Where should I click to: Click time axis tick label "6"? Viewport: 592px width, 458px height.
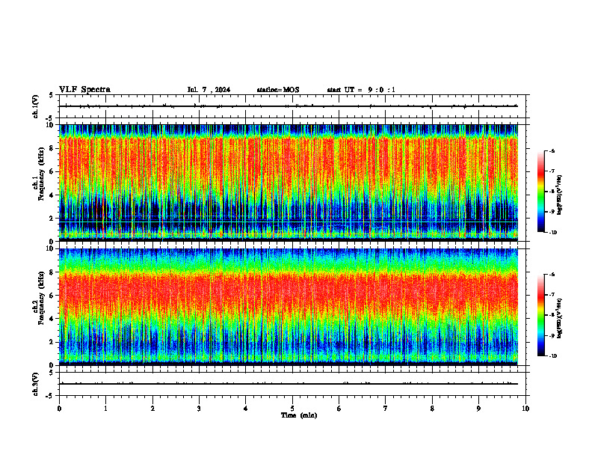tap(339, 408)
